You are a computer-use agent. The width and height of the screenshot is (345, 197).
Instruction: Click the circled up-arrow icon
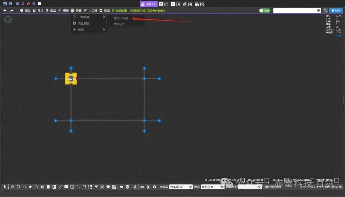tap(155, 187)
